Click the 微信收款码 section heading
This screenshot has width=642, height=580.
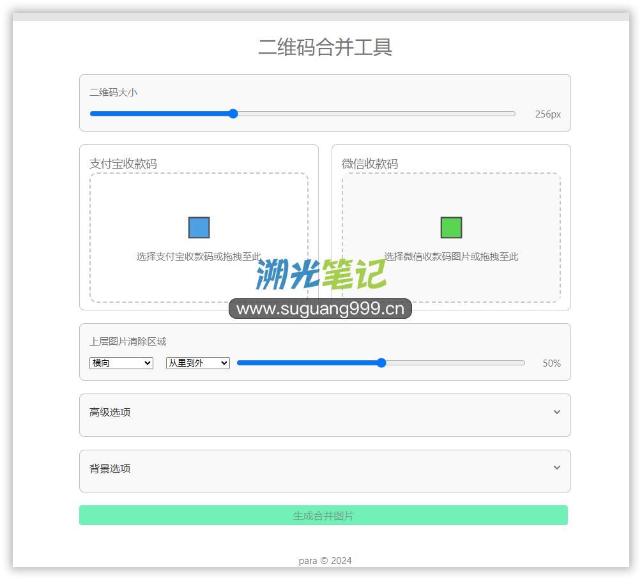[x=370, y=164]
